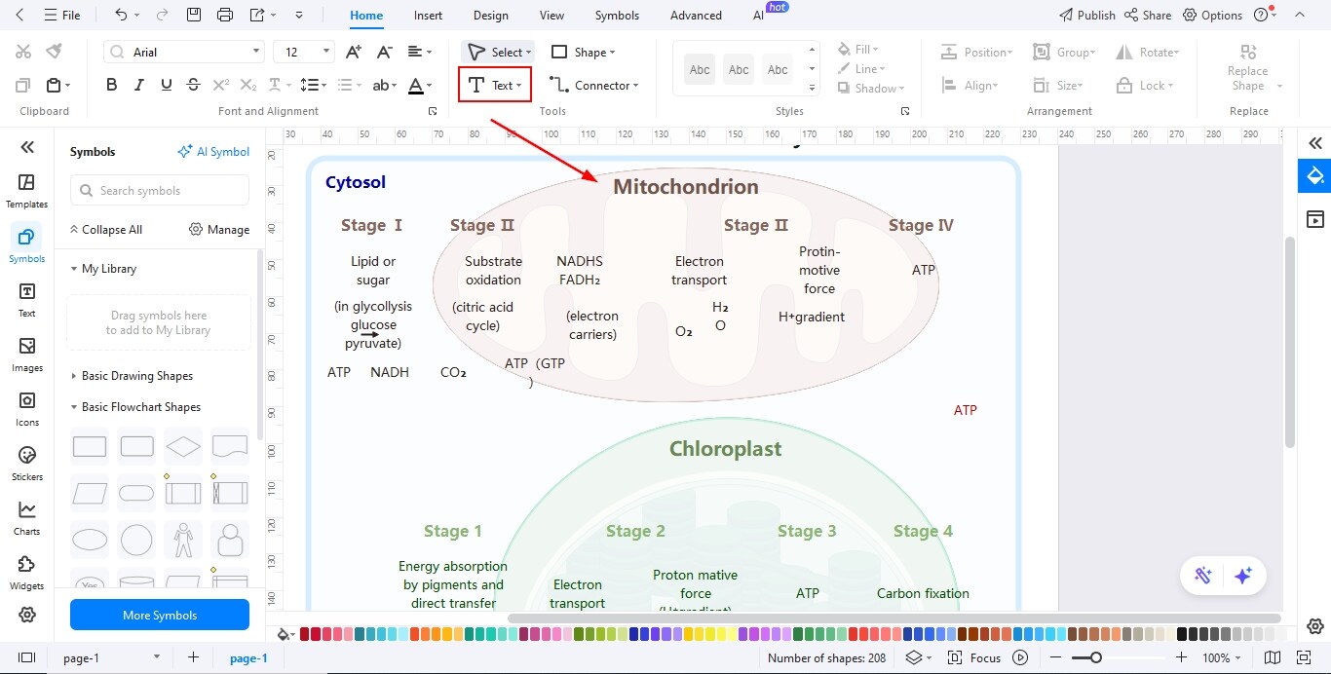Click the AI Symbol icon
This screenshot has width=1331, height=674.
pos(213,151)
